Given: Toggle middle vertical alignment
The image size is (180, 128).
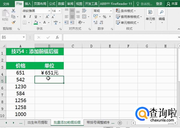Looking at the screenshot, I should pos(72,11).
